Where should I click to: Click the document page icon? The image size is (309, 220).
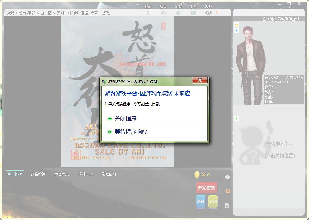click(227, 206)
